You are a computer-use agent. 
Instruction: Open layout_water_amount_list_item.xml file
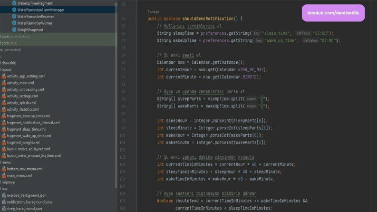(34, 156)
